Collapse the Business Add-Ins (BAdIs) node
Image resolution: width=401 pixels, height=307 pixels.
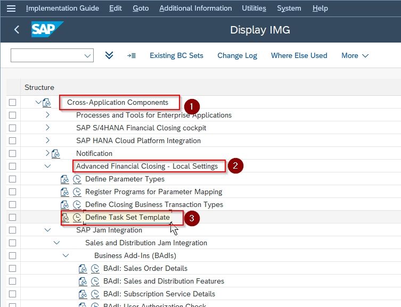pyautogui.click(x=66, y=256)
